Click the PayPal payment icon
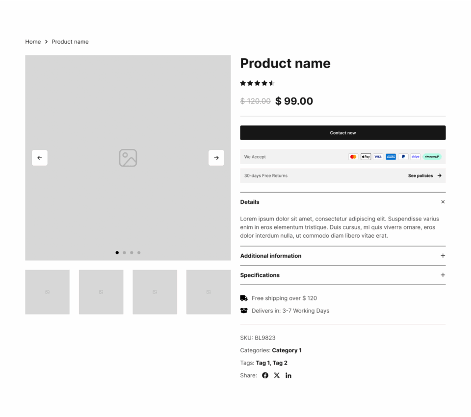This screenshot has width=471, height=417. click(x=403, y=157)
